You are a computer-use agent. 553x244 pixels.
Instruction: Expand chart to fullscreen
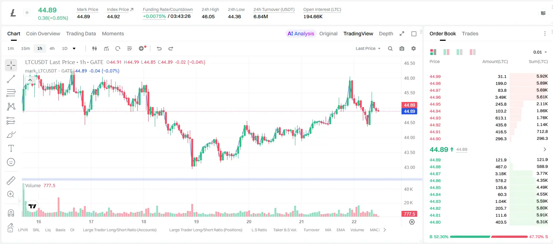point(402,34)
